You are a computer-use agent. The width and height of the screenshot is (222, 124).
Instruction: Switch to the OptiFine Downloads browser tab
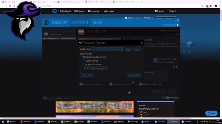(42, 2)
